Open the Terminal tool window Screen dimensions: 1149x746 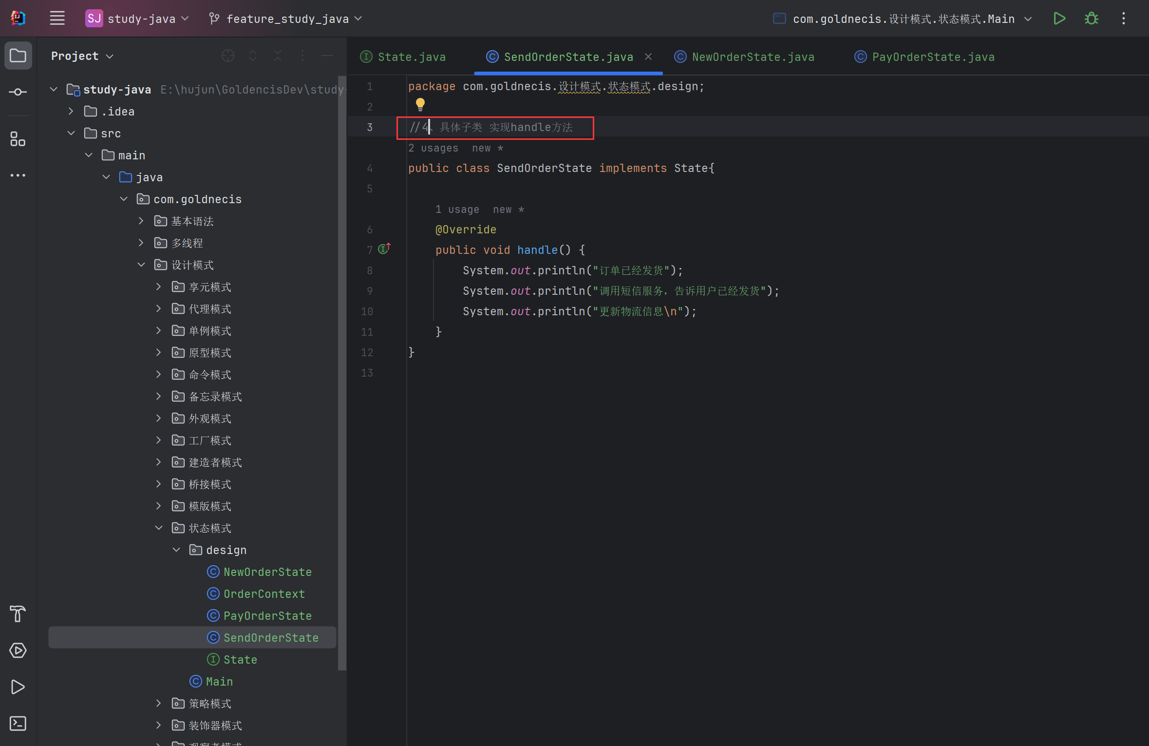click(18, 723)
